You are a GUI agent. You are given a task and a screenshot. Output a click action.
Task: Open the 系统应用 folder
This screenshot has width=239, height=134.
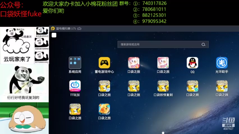(x=75, y=63)
